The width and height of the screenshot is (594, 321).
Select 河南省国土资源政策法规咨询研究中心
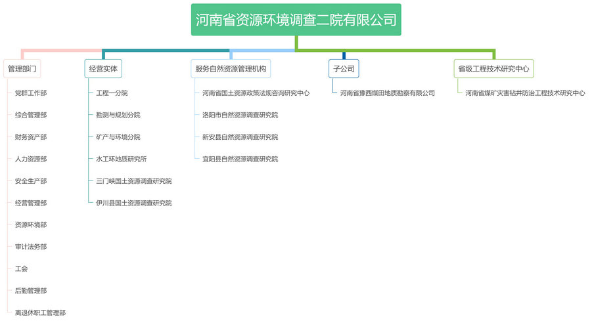click(x=256, y=93)
